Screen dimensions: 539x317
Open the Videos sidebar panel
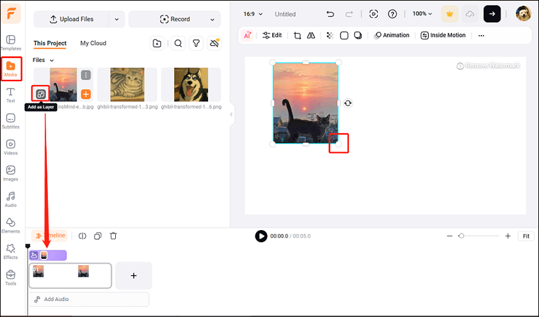pyautogui.click(x=11, y=148)
